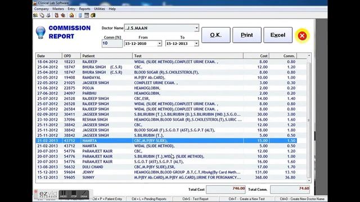This screenshot has width=360, height=202.
Task: Close the commission report with red X
Action: (302, 36)
